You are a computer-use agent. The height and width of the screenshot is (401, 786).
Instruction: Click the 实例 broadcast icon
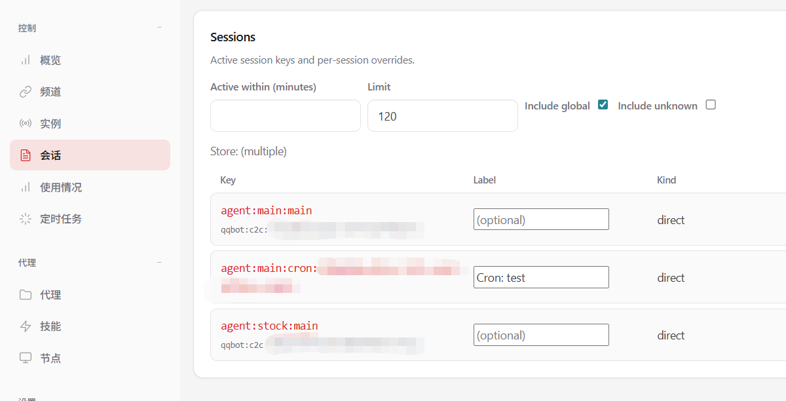(26, 124)
